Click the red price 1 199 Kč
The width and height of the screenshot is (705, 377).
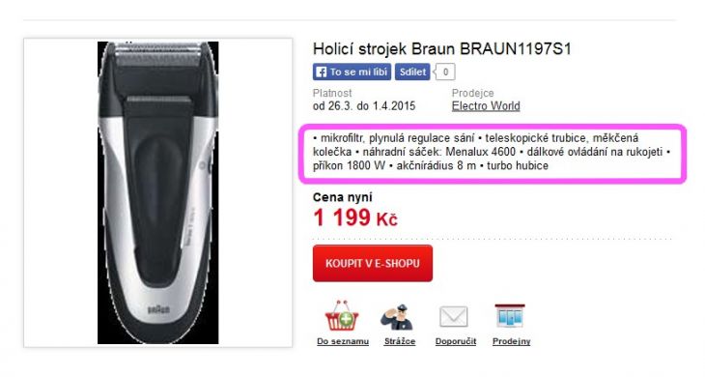355,217
